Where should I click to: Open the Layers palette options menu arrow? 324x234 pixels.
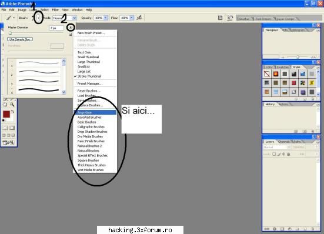[318, 142]
